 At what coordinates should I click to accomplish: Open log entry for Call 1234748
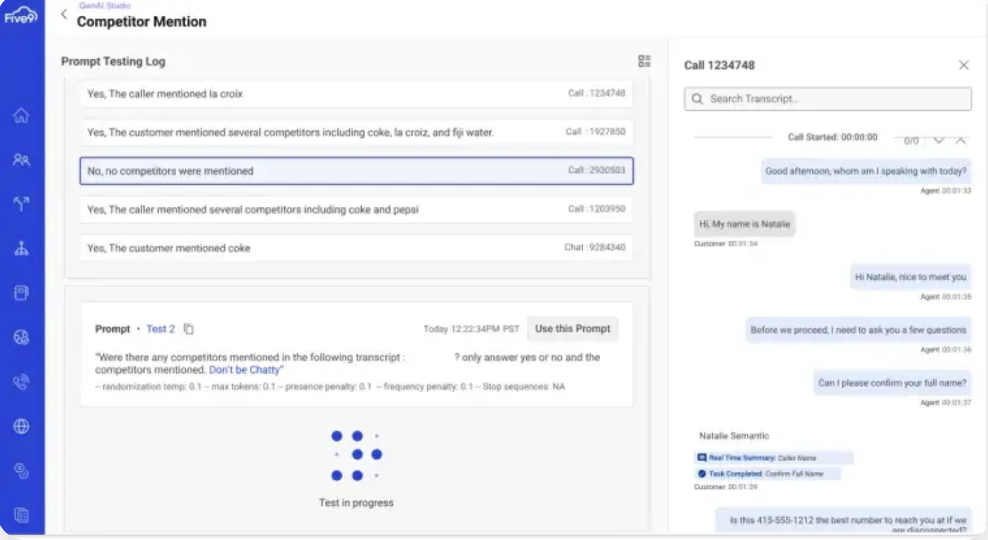coord(356,93)
